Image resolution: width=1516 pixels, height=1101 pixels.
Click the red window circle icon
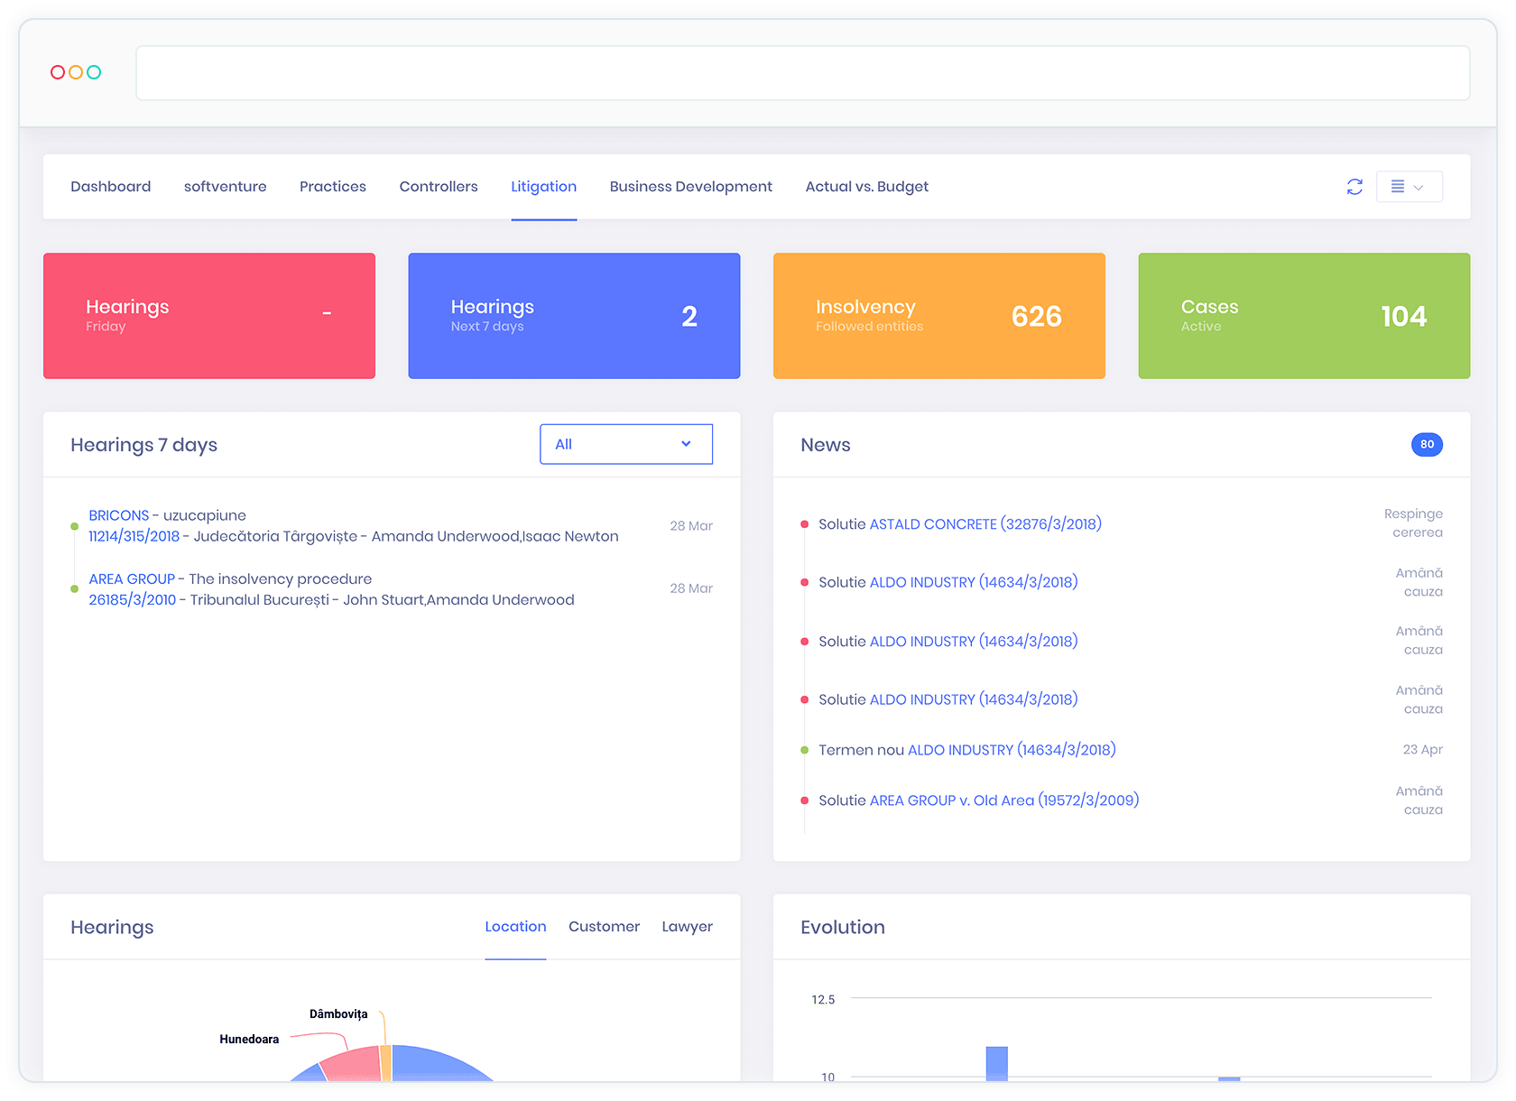pos(58,72)
